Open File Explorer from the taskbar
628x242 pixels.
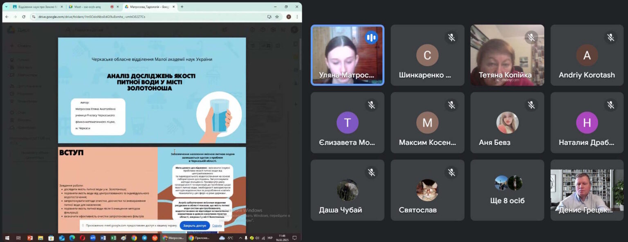40,238
